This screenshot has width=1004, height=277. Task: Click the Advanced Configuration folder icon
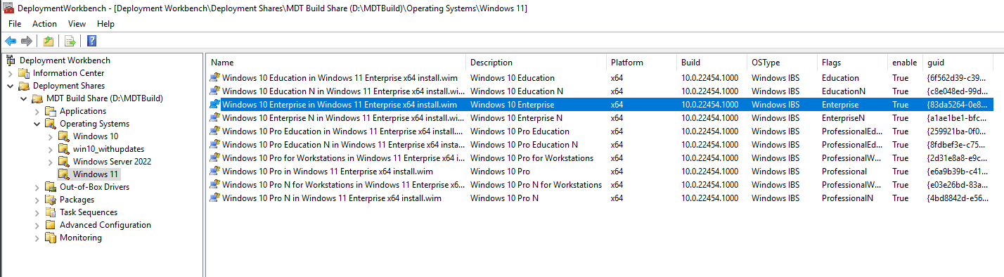(51, 225)
